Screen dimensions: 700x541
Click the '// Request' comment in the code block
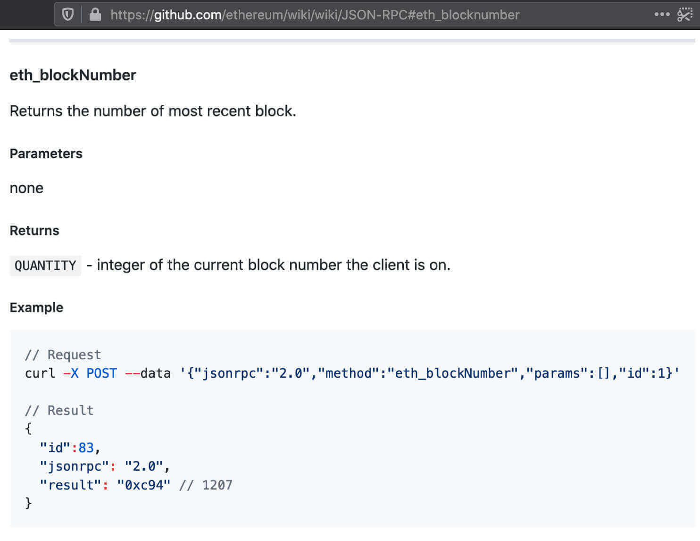(63, 355)
